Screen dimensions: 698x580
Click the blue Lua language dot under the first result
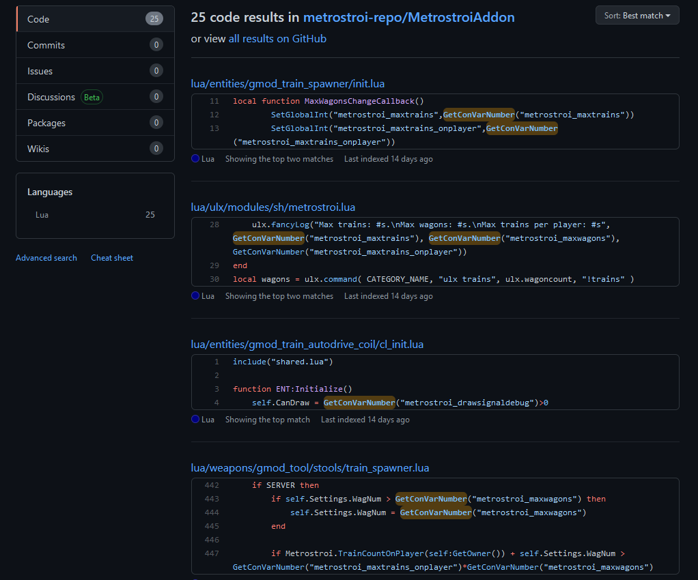tap(195, 158)
